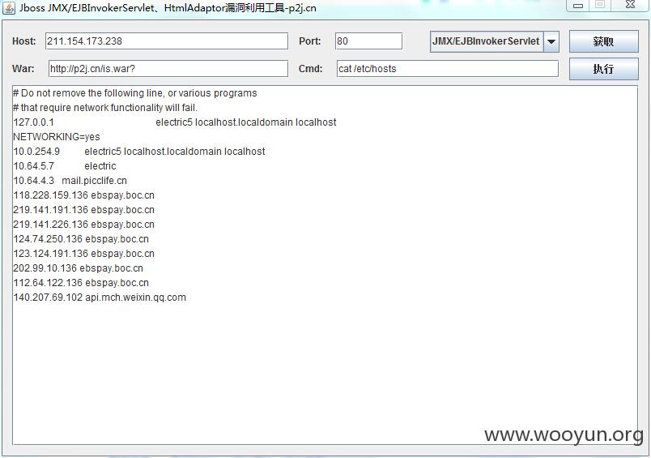Image resolution: width=651 pixels, height=458 pixels.
Task: Click the 获取 button
Action: 604,41
